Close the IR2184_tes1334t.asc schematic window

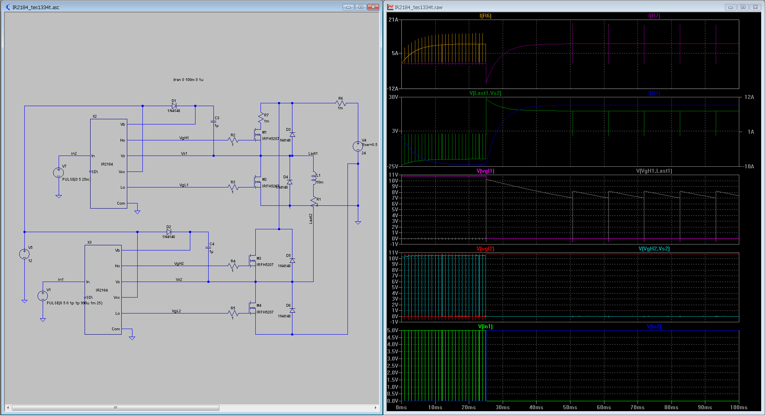pyautogui.click(x=373, y=7)
